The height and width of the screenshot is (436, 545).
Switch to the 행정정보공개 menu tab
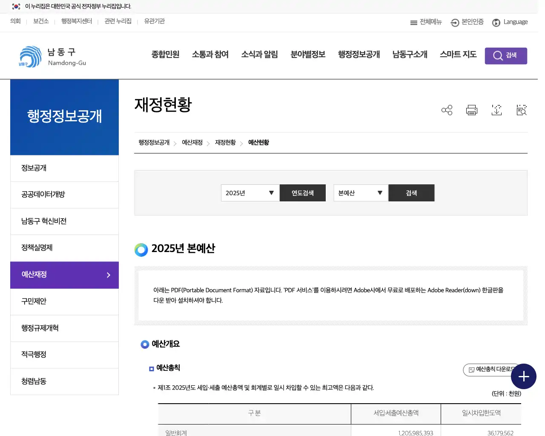(x=358, y=54)
